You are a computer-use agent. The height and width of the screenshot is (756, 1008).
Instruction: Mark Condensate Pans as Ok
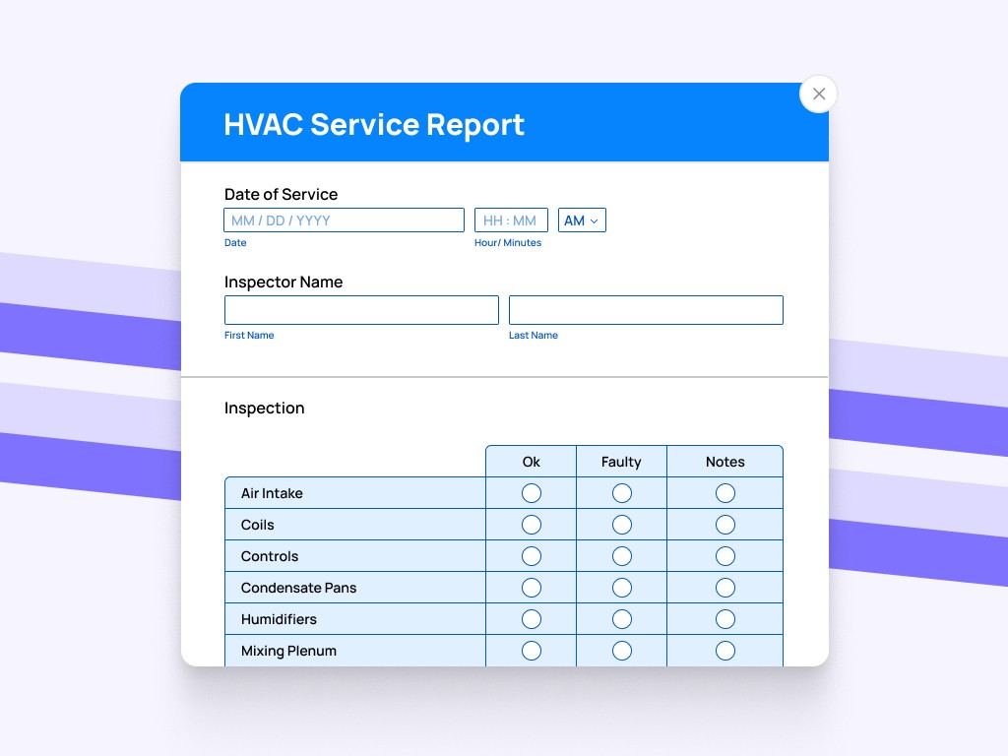[531, 588]
